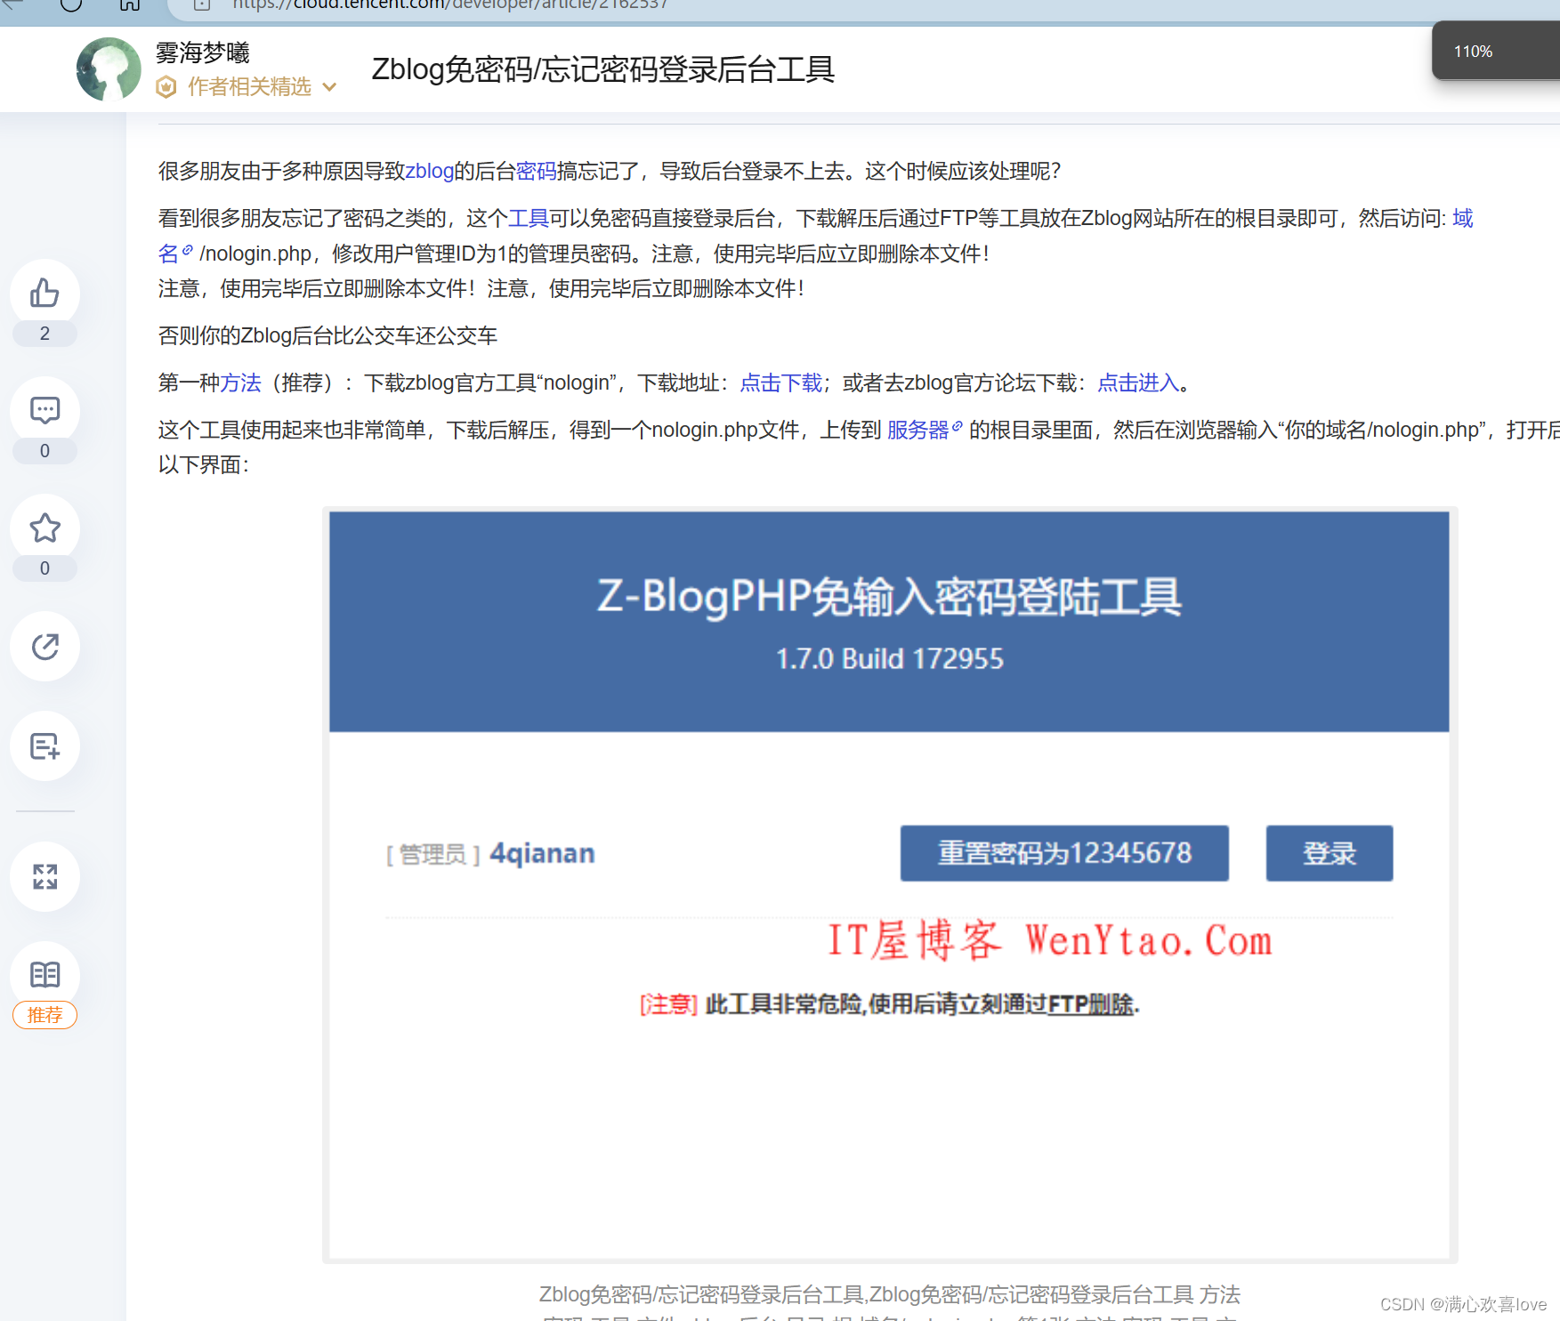Click the article title Zblog免密码
Image resolution: width=1560 pixels, height=1321 pixels.
click(602, 69)
